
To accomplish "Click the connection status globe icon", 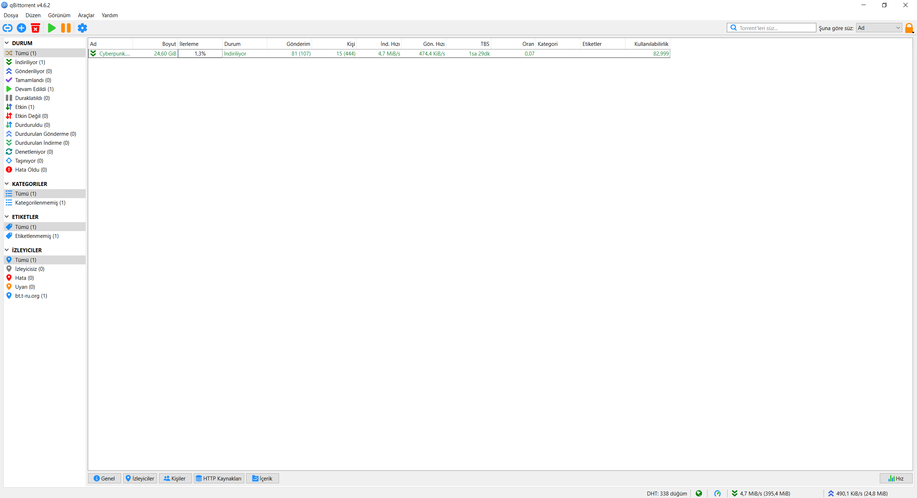I will pyautogui.click(x=698, y=493).
